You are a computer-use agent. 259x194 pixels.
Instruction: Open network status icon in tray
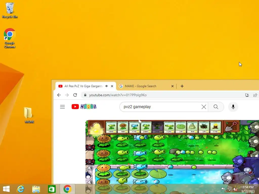[x=229, y=189]
